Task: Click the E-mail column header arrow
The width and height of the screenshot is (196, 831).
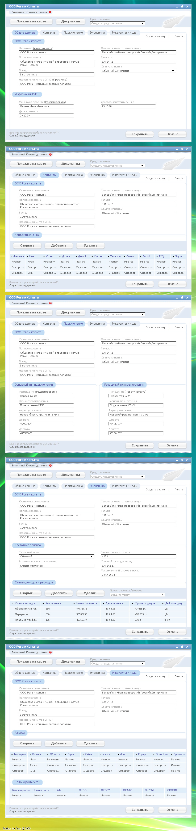Action: point(141,256)
